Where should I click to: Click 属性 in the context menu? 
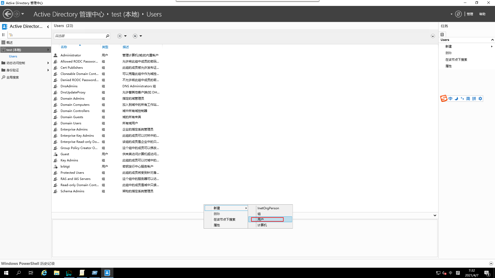click(217, 225)
